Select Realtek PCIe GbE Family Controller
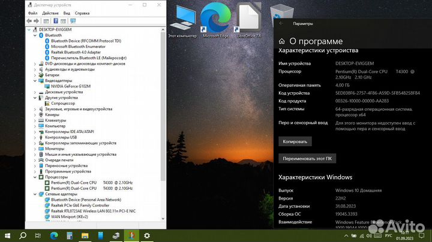 pos(80,205)
